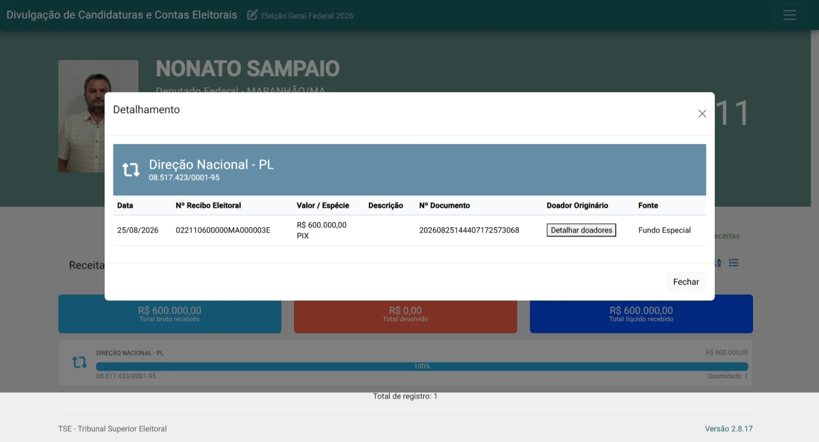The image size is (819, 442).
Task: Click the transfer arrows icon in the dialog header
Action: [131, 170]
